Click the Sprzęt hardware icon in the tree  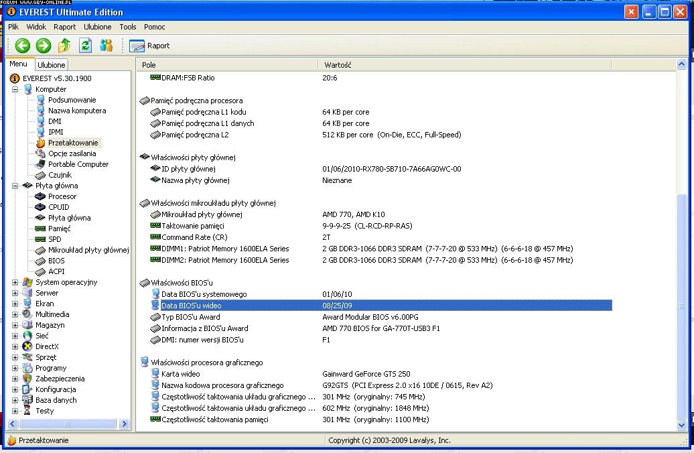point(27,357)
